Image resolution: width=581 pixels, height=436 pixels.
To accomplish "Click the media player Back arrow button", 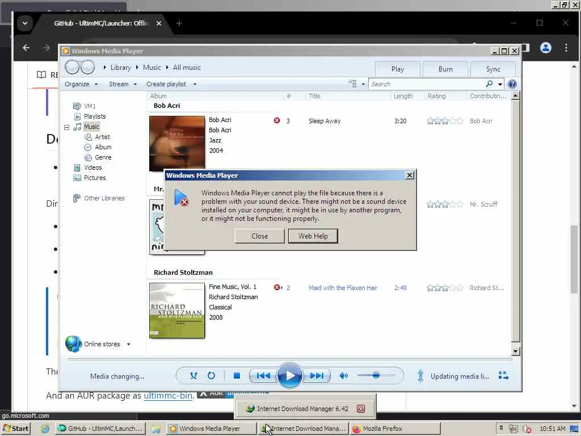I will (x=72, y=68).
